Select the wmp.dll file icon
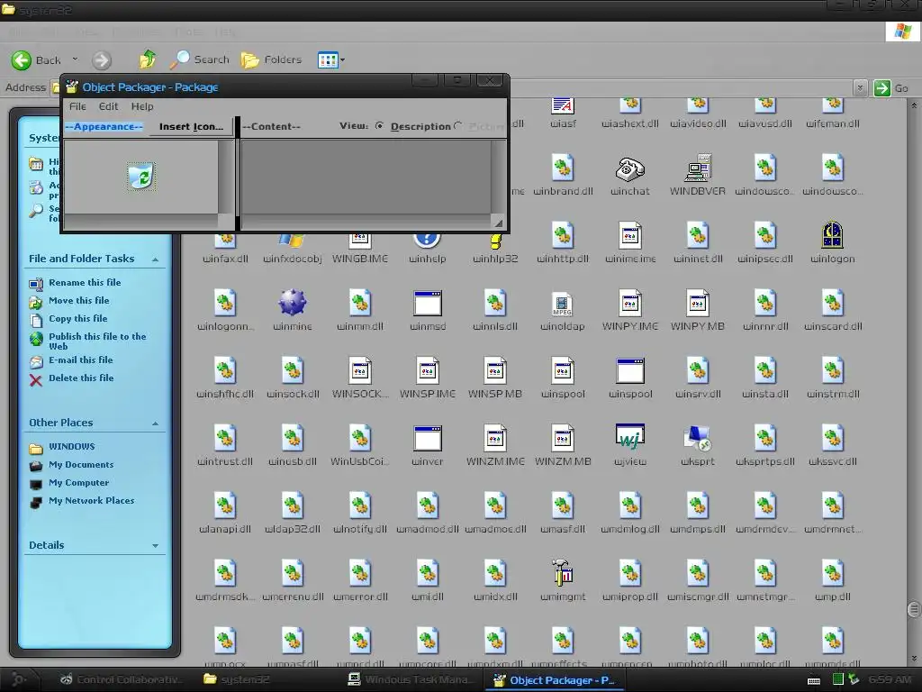 coord(833,574)
